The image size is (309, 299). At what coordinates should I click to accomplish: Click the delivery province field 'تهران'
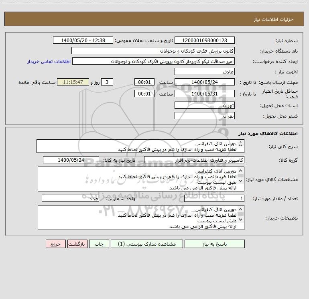pyautogui.click(x=205, y=105)
